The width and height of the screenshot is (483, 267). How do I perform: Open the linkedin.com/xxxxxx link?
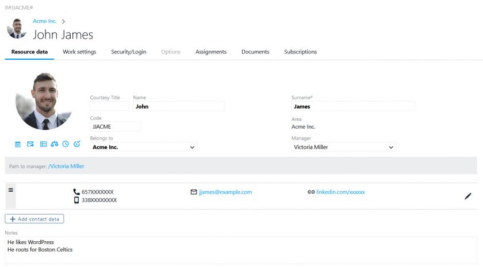[340, 192]
